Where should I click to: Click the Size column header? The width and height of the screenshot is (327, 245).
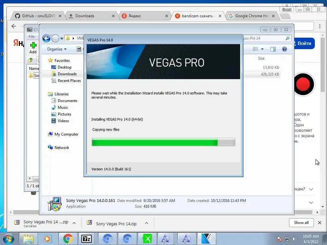261,58
